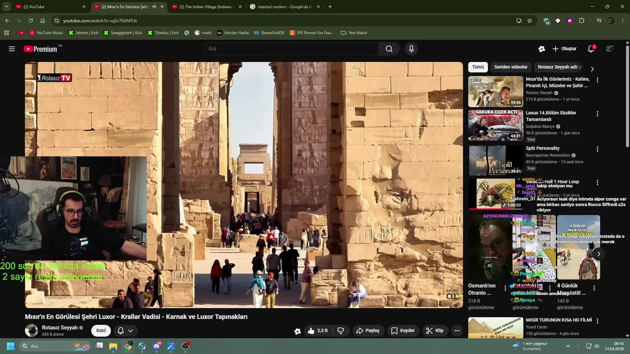Focus the YouTube Ara search field

tap(291, 49)
